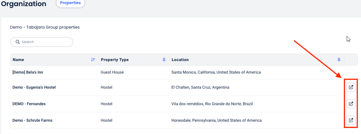Click Honesdale, Pennsylvania location cell
Viewport: 361px width, 134px height.
tap(216, 120)
